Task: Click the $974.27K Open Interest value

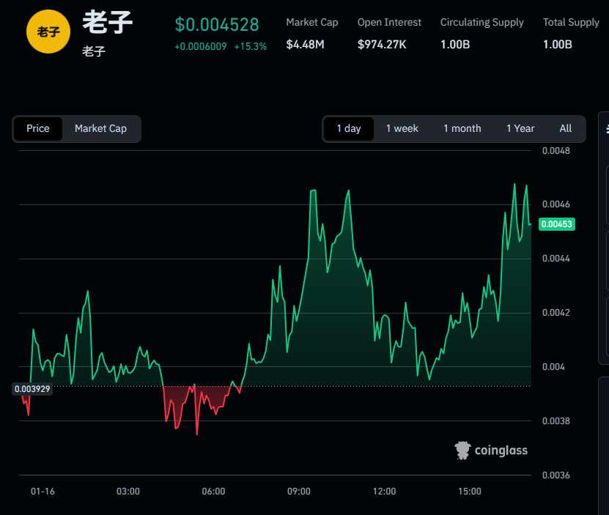Action: coord(383,45)
